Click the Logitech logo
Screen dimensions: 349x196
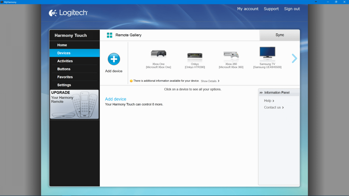click(x=68, y=13)
